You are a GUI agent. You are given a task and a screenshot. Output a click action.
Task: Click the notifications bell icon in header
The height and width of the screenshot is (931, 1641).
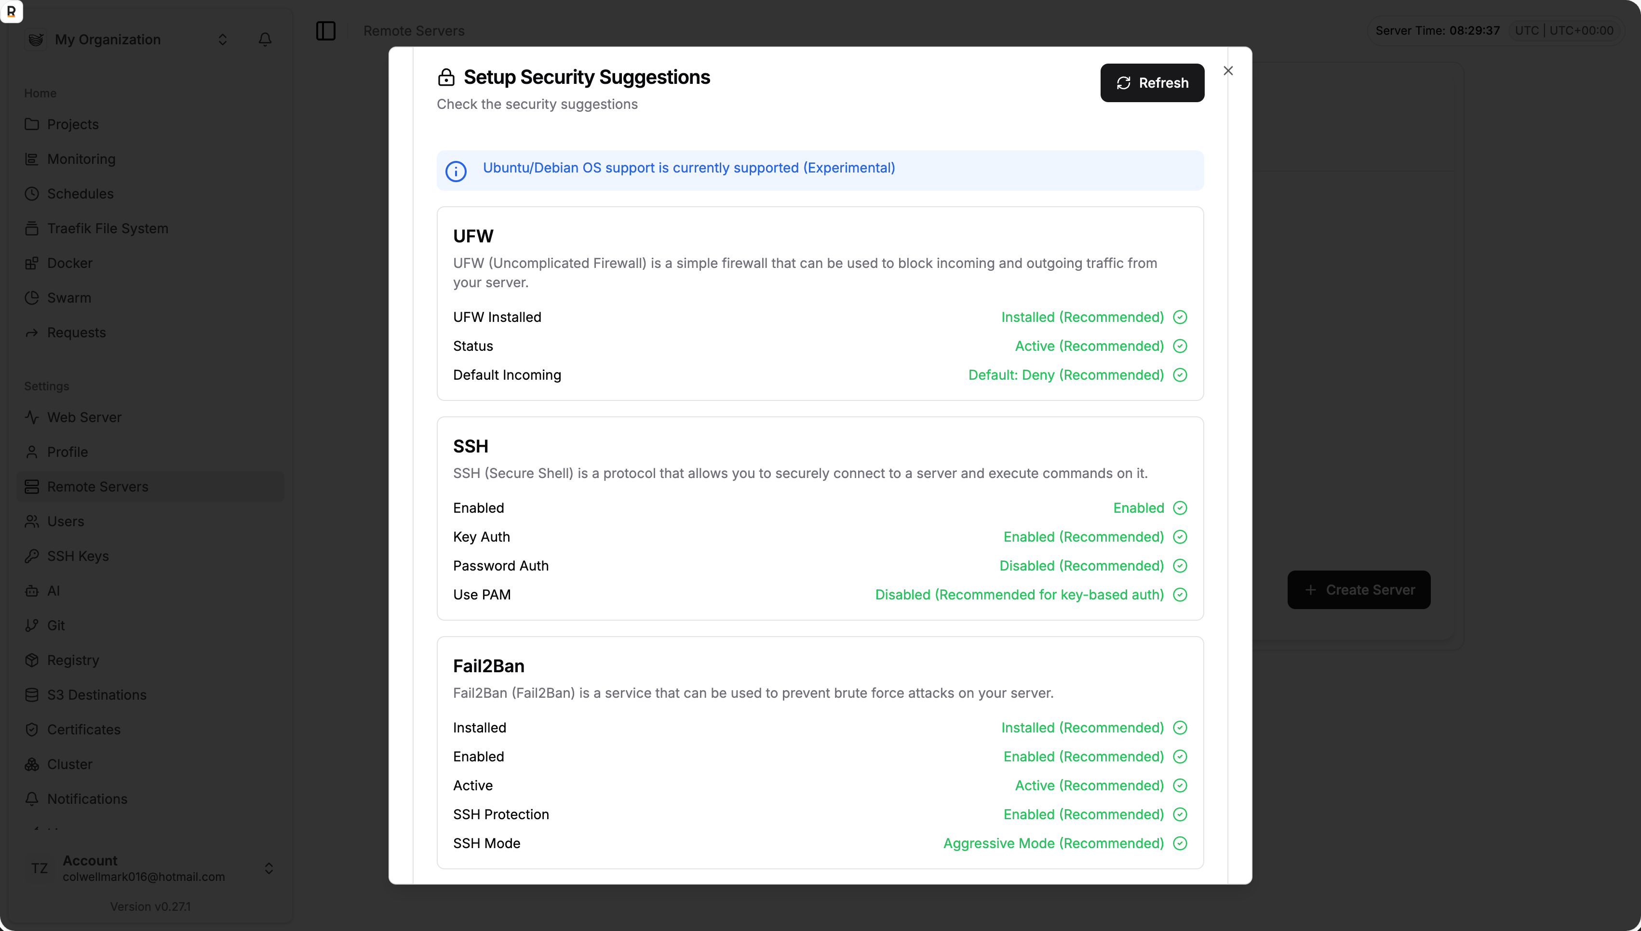(x=265, y=40)
